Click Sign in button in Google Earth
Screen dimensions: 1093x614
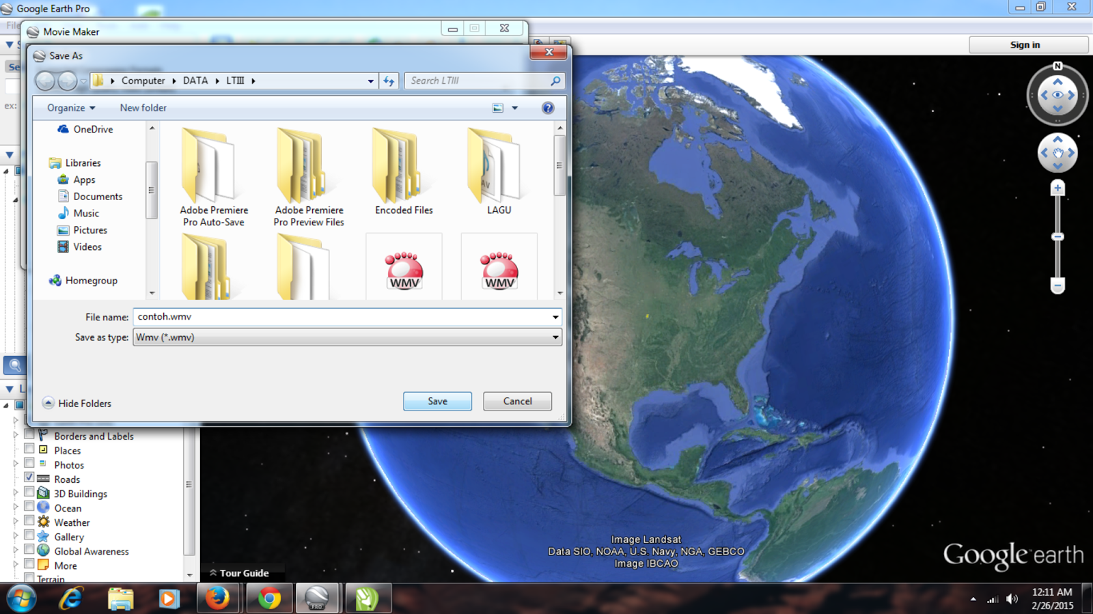[1028, 45]
